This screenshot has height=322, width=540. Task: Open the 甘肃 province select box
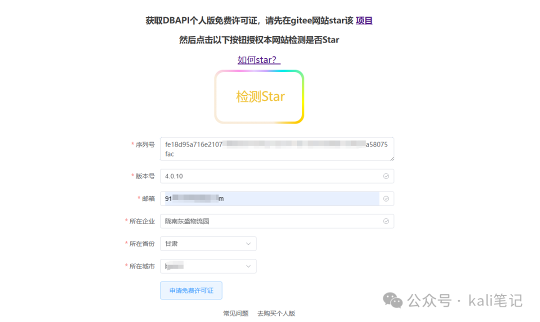point(208,244)
